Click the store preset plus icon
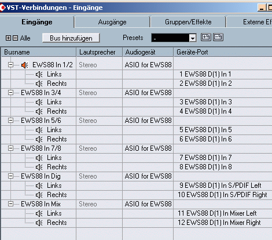This screenshot has width=272, height=240. pyautogui.click(x=206, y=37)
